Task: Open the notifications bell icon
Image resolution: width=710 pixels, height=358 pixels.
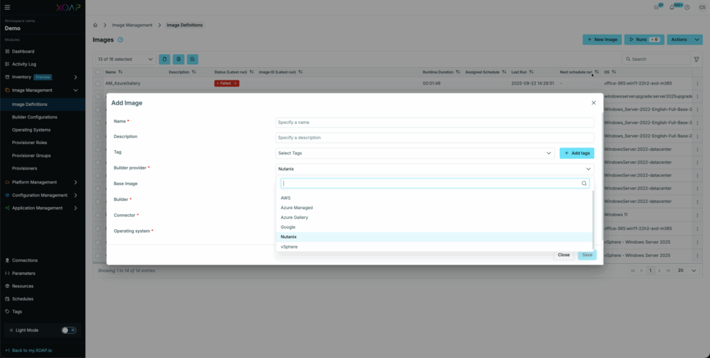Action: click(671, 7)
